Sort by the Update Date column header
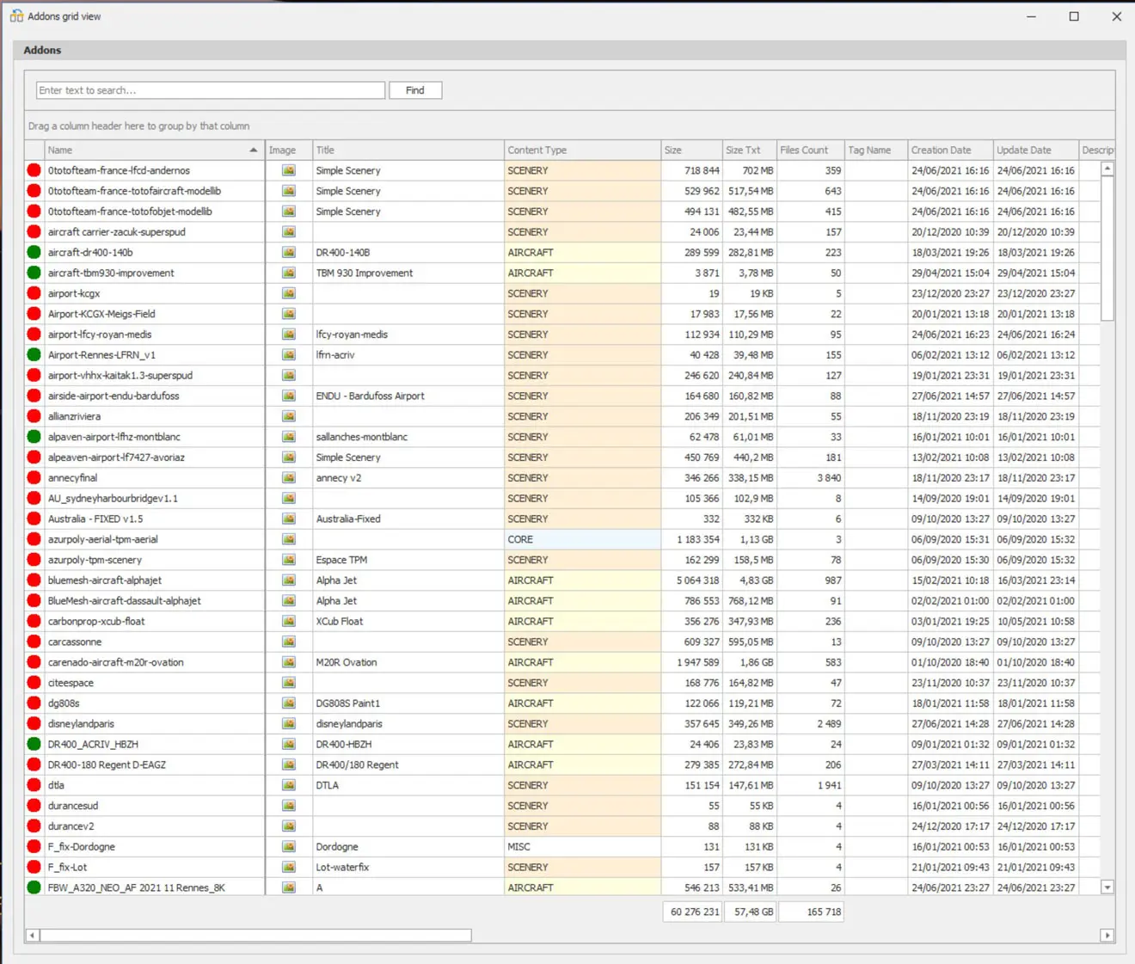Screen dimensions: 1135x964 pyautogui.click(x=1035, y=150)
